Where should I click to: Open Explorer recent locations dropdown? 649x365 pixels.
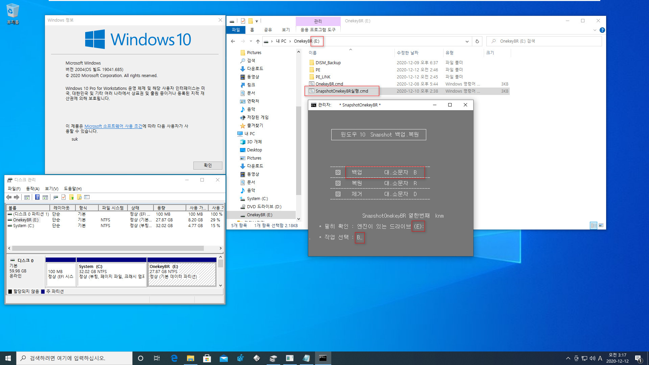pyautogui.click(x=251, y=41)
